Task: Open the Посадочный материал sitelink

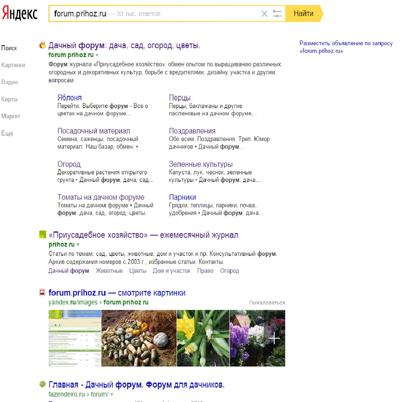Action: [x=94, y=131]
